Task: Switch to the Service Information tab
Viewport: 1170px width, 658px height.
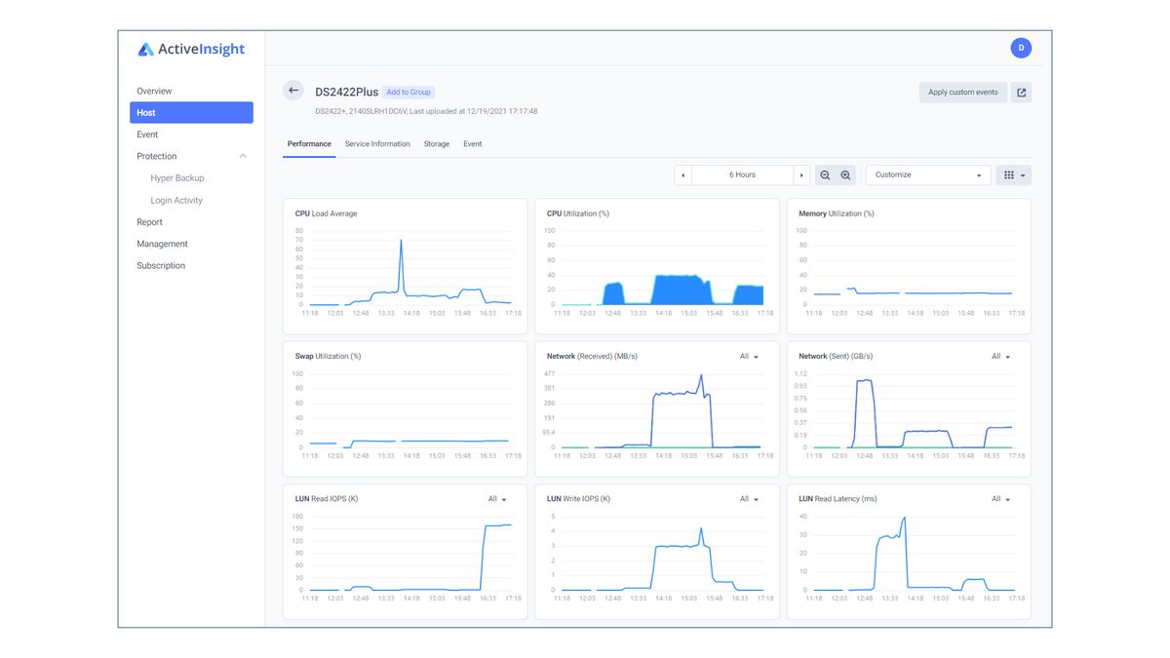Action: tap(377, 143)
